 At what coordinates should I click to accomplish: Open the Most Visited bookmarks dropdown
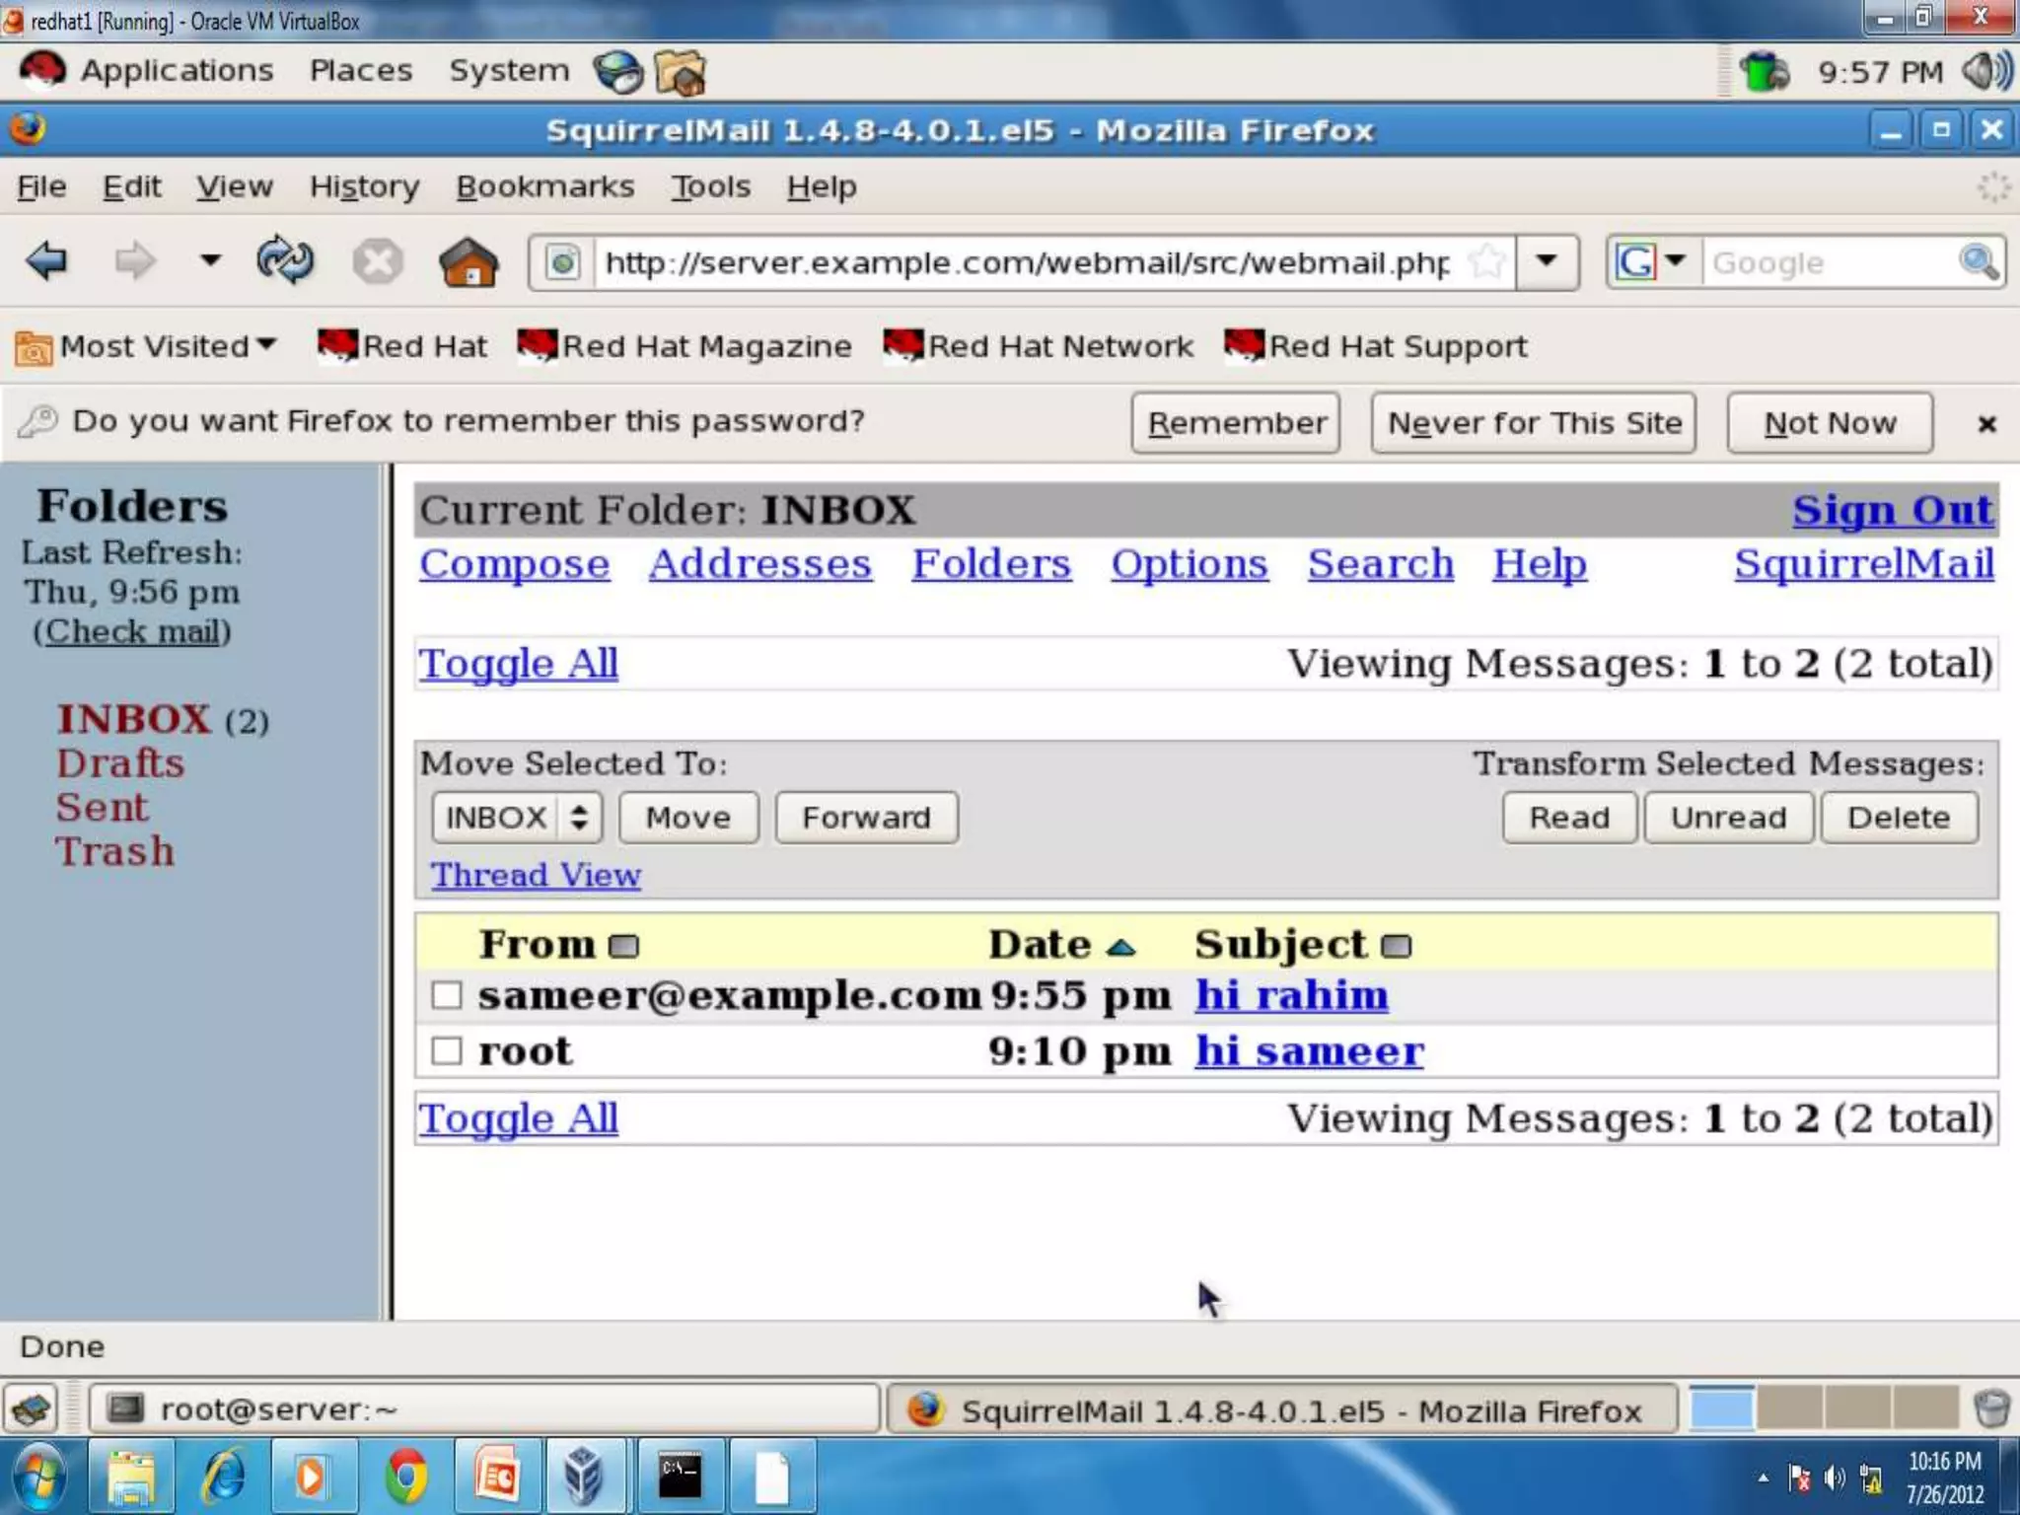[146, 346]
